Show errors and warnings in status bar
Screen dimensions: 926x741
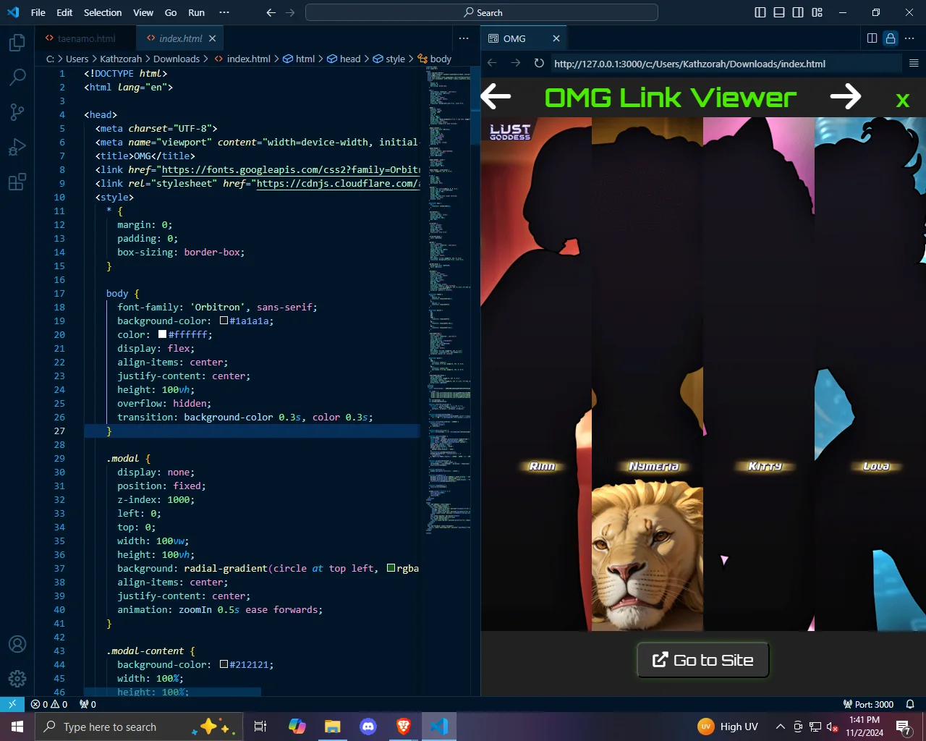49,704
